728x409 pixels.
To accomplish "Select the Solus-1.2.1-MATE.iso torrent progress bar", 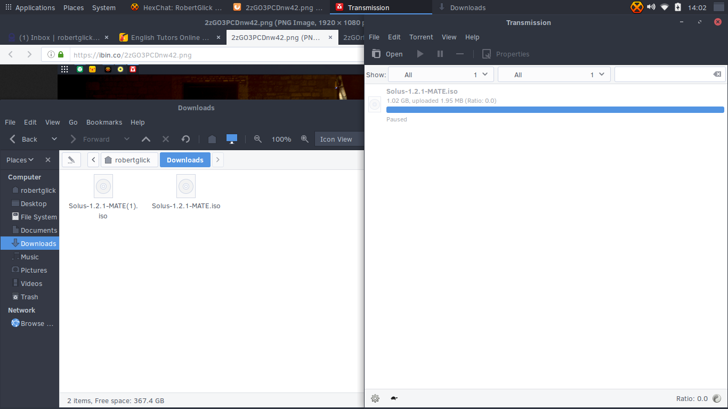I will click(x=555, y=110).
